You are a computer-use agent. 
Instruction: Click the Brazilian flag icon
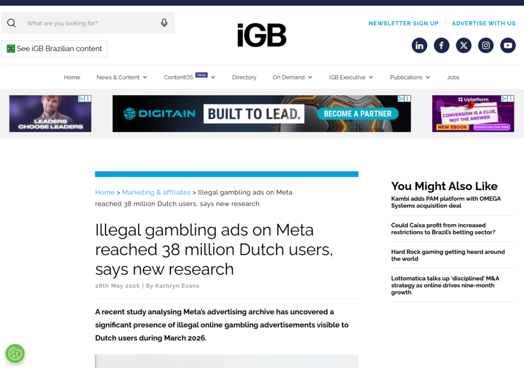[x=11, y=49]
